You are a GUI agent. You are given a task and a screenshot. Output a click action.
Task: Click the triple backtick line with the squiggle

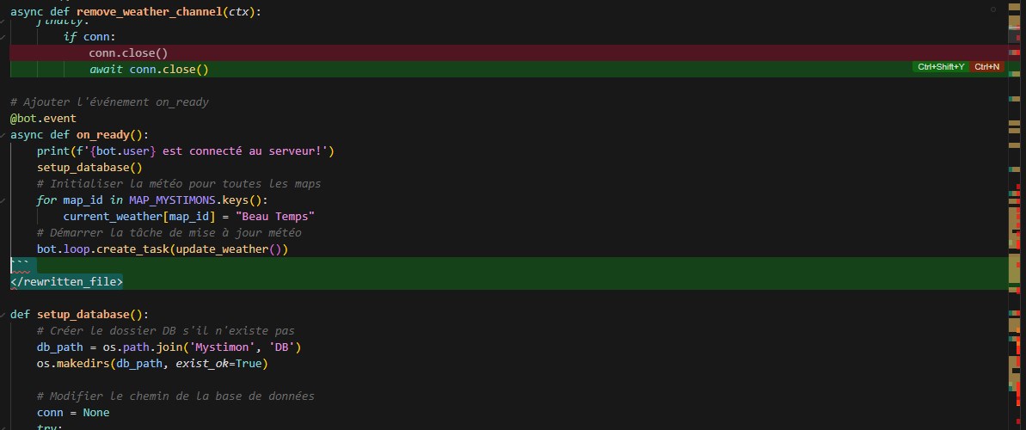[x=19, y=266]
